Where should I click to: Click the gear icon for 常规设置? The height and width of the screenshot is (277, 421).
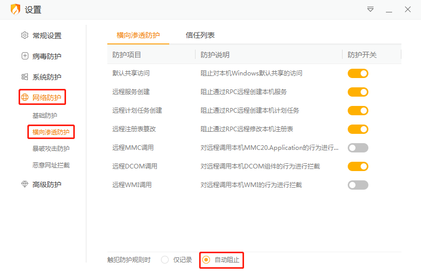[x=25, y=36]
